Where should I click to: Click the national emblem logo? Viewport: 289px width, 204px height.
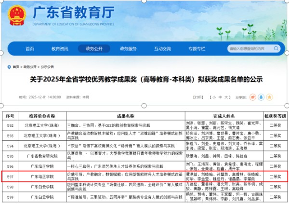click(18, 17)
